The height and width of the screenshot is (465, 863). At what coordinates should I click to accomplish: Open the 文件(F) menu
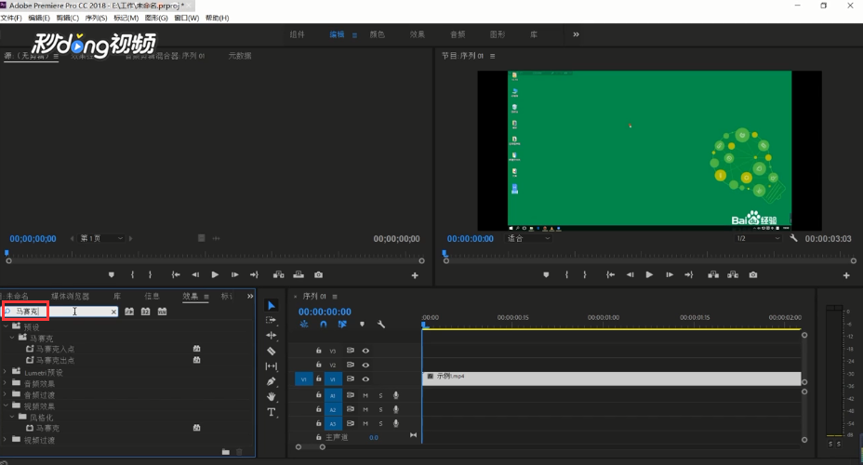coord(11,19)
